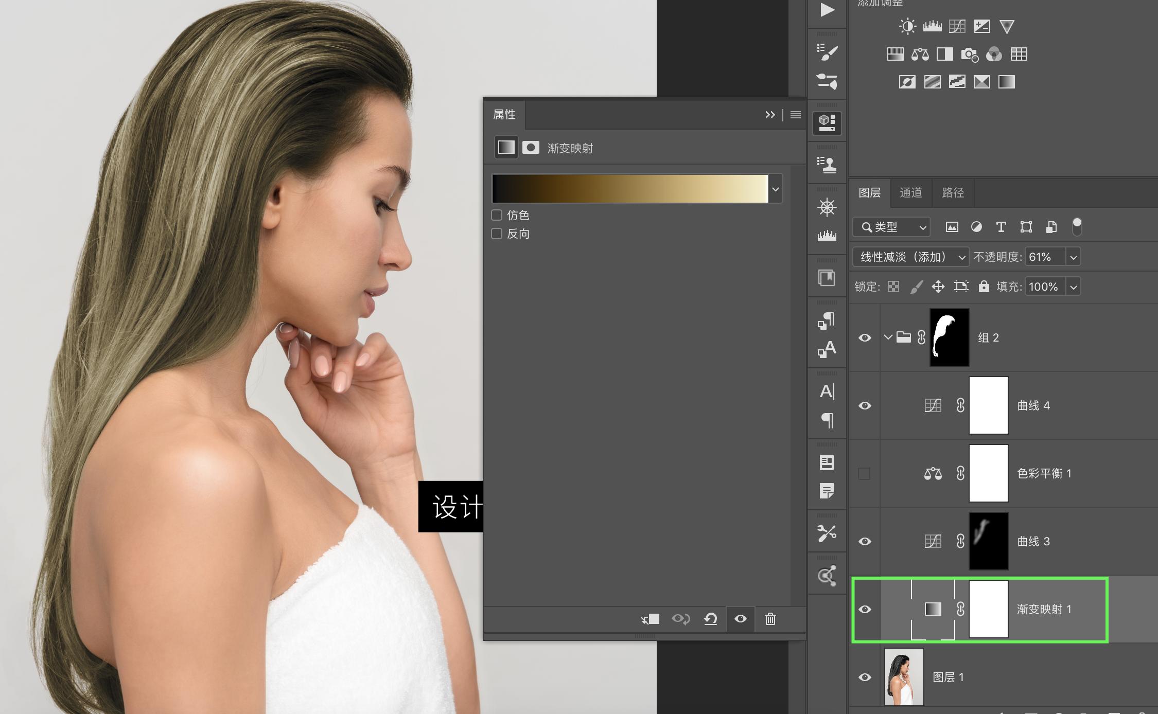The width and height of the screenshot is (1158, 714).
Task: Click the lock all attributes icon
Action: click(984, 287)
